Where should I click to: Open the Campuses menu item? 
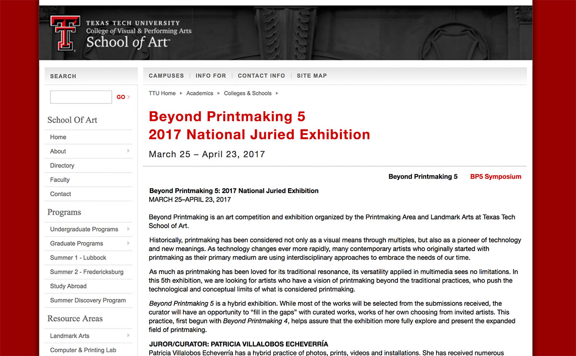(166, 76)
